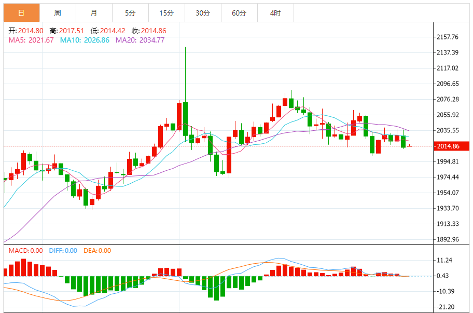Click the tall green candle with the highest wick
Viewport: 473px width, 313px height.
185,119
